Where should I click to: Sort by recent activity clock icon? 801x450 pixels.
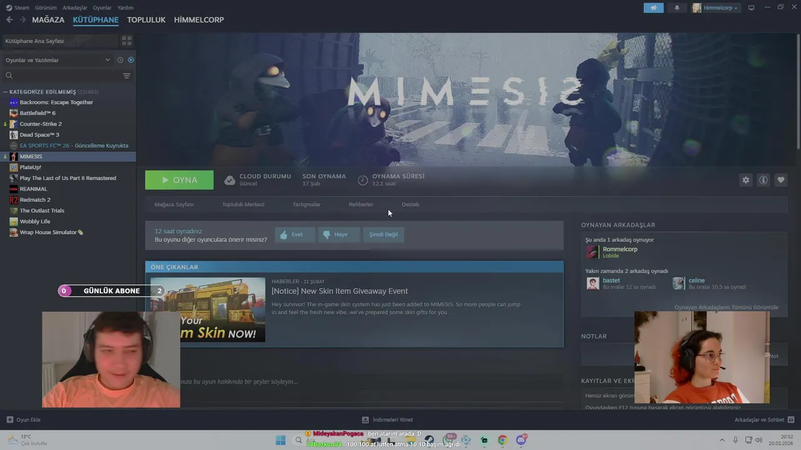(x=120, y=60)
